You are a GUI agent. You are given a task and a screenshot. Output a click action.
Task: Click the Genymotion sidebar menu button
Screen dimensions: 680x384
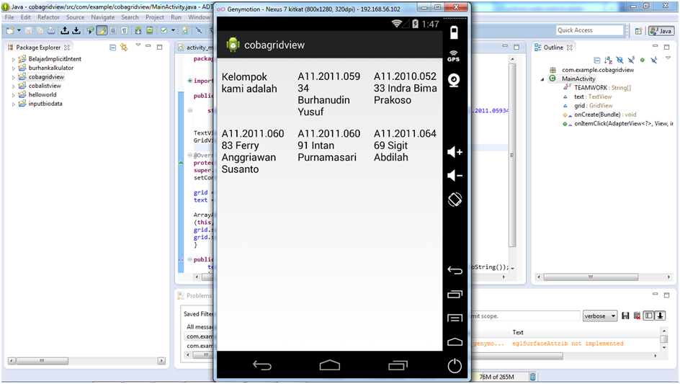coord(455,318)
